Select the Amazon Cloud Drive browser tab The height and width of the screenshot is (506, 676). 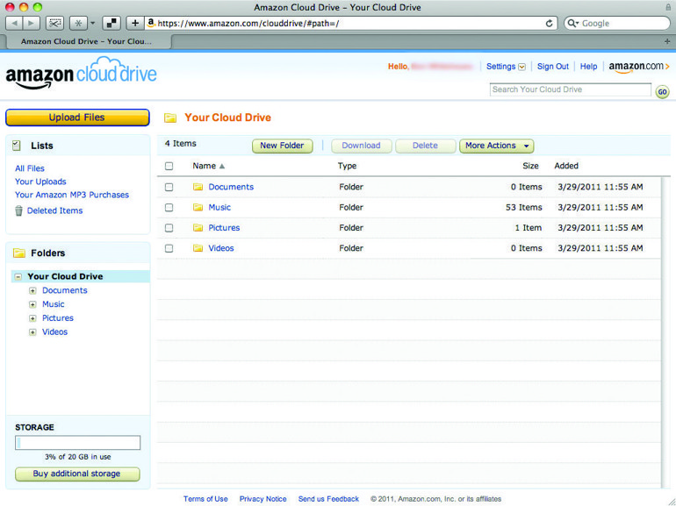tap(85, 41)
